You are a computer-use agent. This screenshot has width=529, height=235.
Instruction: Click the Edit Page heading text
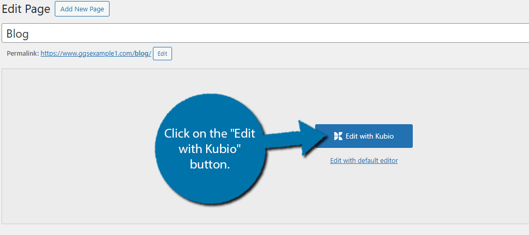(26, 9)
